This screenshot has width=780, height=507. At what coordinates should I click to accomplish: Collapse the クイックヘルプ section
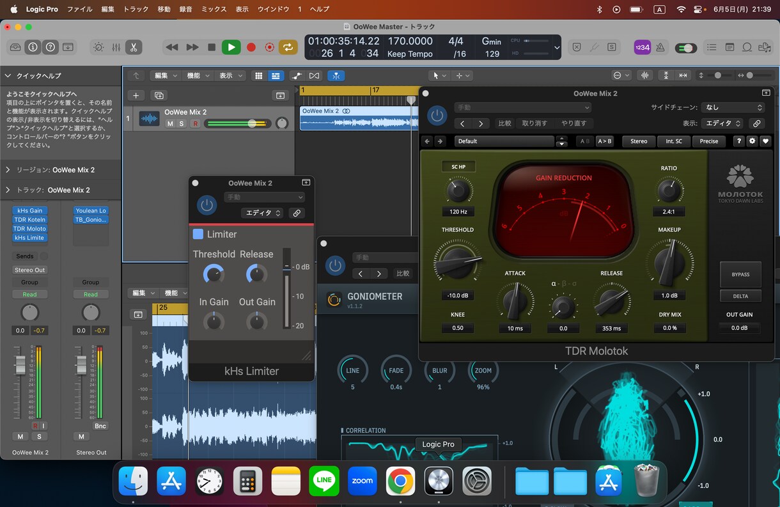[x=8, y=75]
